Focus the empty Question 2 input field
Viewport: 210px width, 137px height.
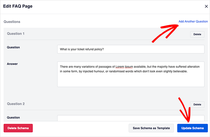131,118
